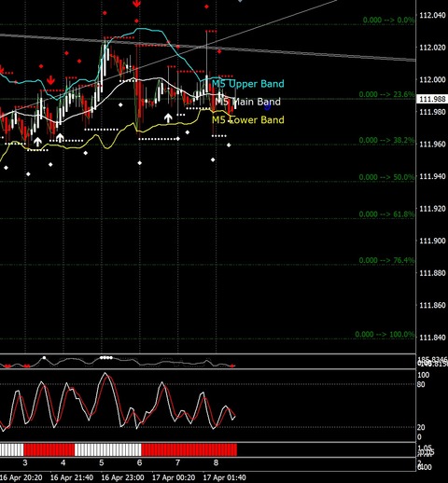Click period marker number 8

point(216,462)
